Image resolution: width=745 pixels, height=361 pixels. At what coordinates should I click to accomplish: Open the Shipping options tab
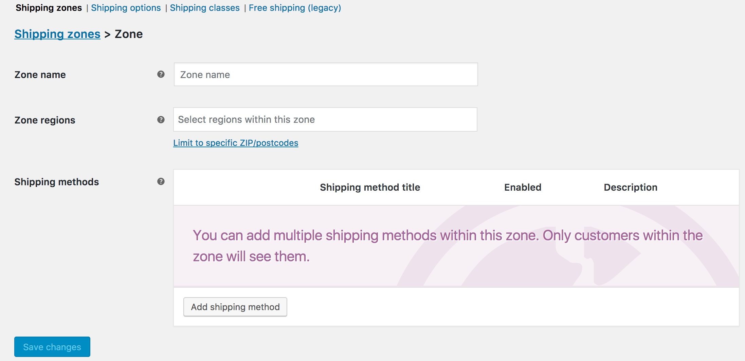(x=126, y=8)
